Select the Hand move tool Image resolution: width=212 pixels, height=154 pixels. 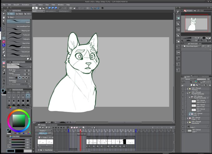pos(4,17)
